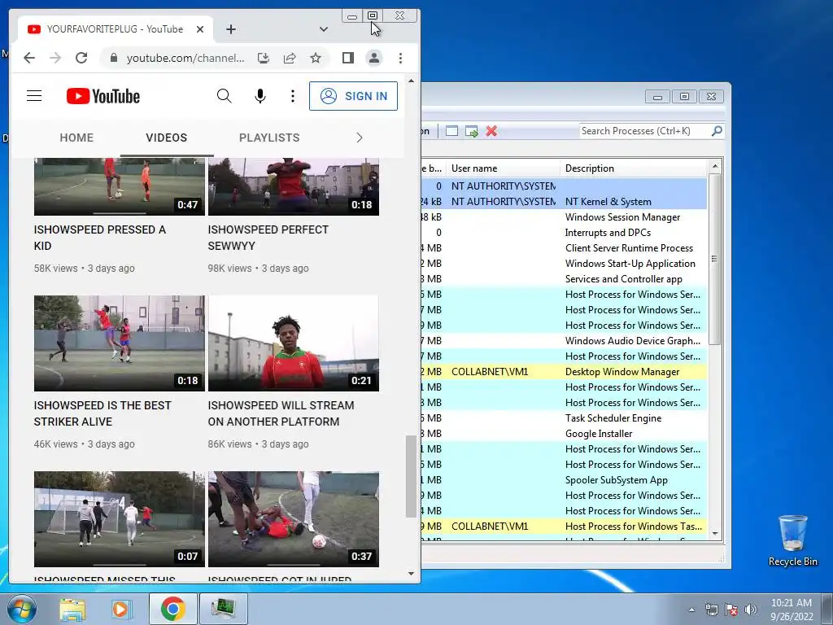Select Windows Audio Device Graph row
This screenshot has height=625, width=833.
point(565,341)
